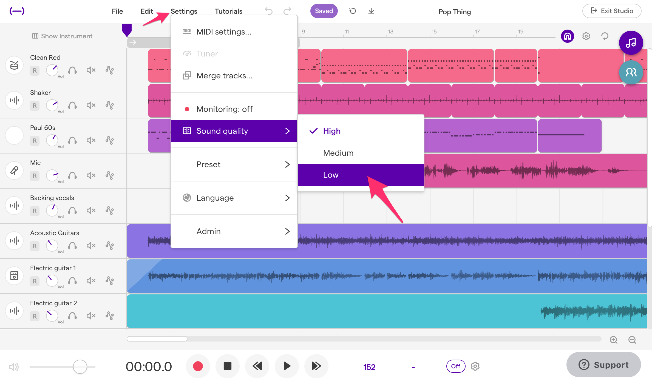
Task: Click the Acoustic Guitars track icon
Action: tap(14, 241)
